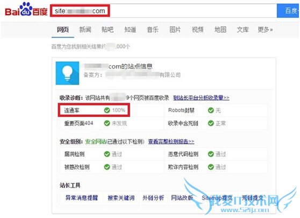The height and width of the screenshot is (218, 300).
Task: Switch to the 新闻 tab
Action: [85, 30]
